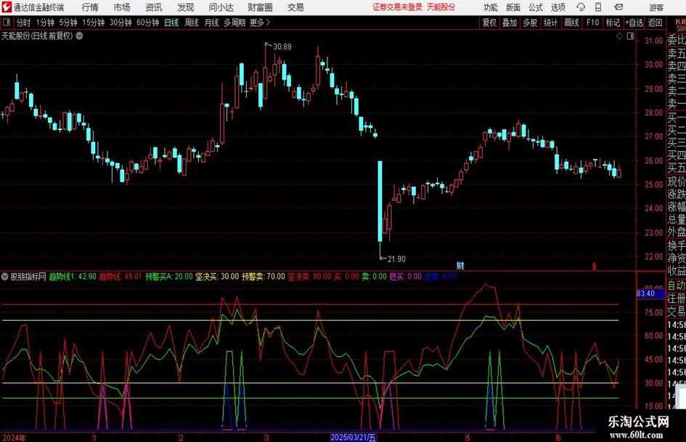Image resolution: width=686 pixels, height=442 pixels.
Task: Click the 股朋指标网 indicator name
Action: click(x=28, y=277)
